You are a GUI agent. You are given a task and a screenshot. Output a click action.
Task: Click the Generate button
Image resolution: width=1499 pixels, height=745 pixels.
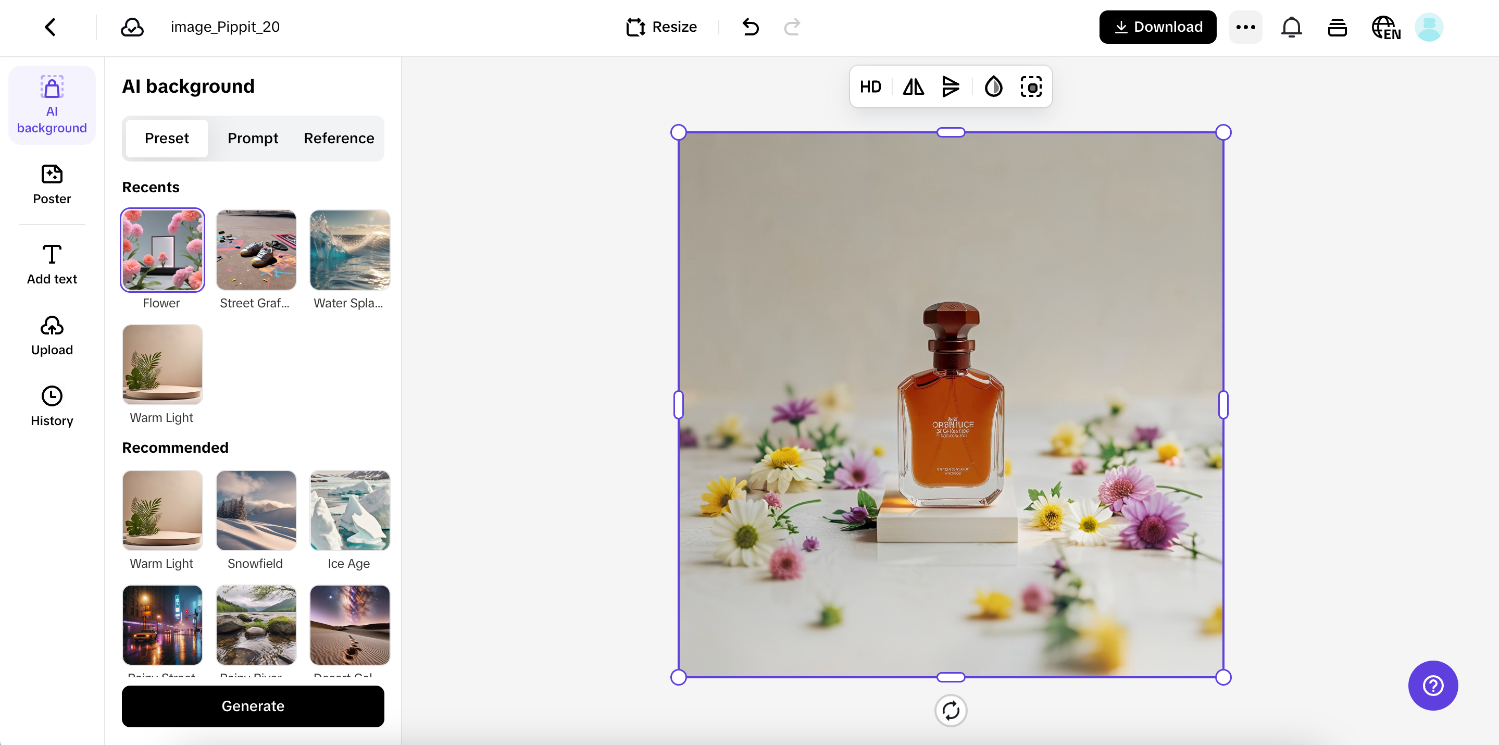point(253,706)
